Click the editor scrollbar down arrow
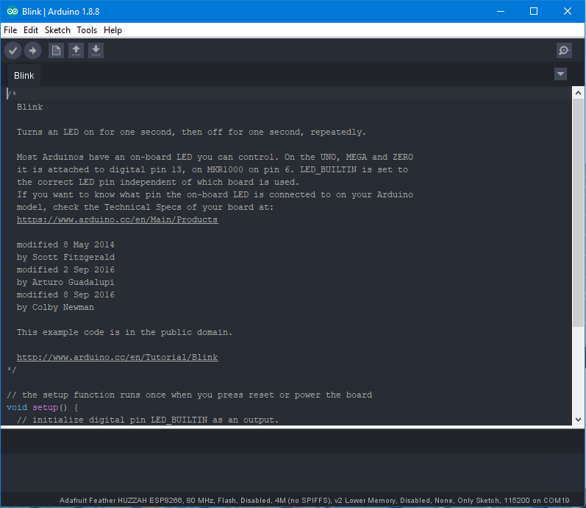The image size is (586, 508). [578, 419]
